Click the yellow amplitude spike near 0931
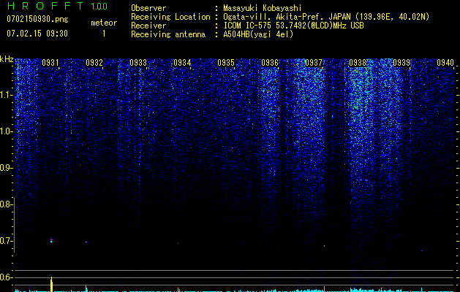The image size is (460, 292). pyautogui.click(x=51, y=284)
